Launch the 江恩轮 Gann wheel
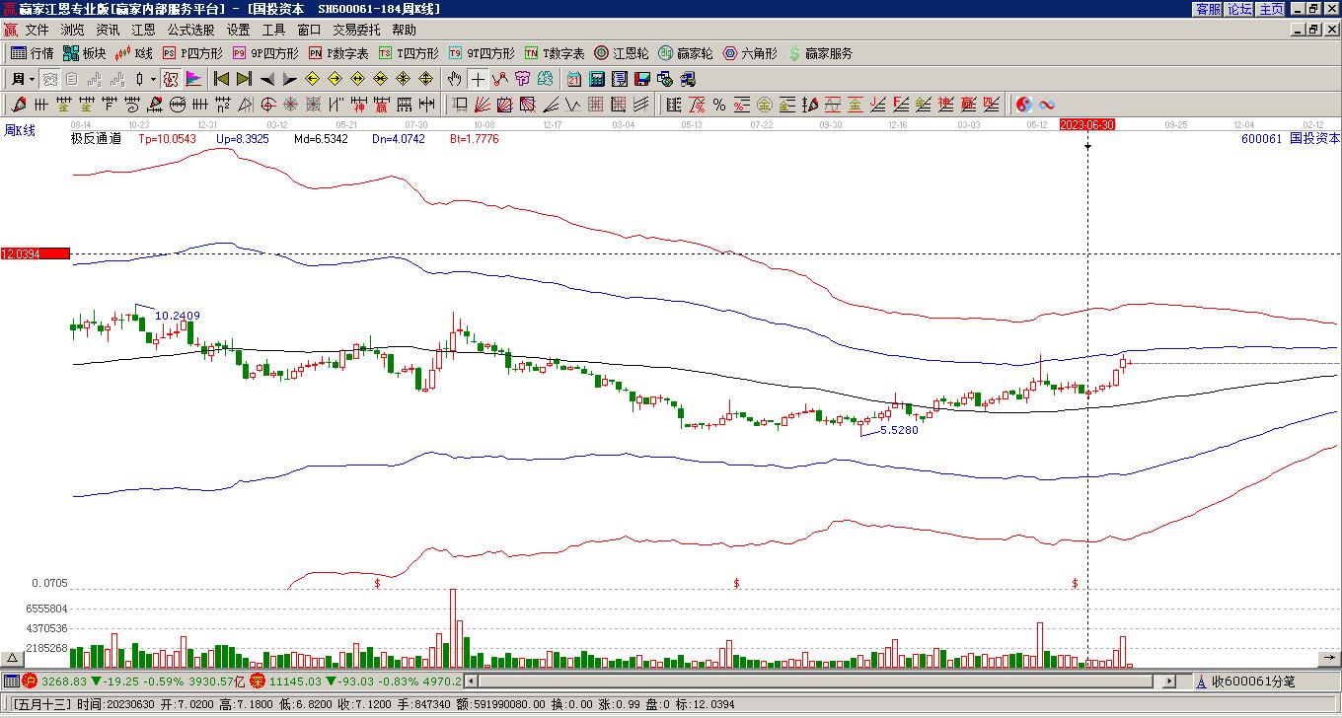The width and height of the screenshot is (1342, 718). tap(622, 53)
